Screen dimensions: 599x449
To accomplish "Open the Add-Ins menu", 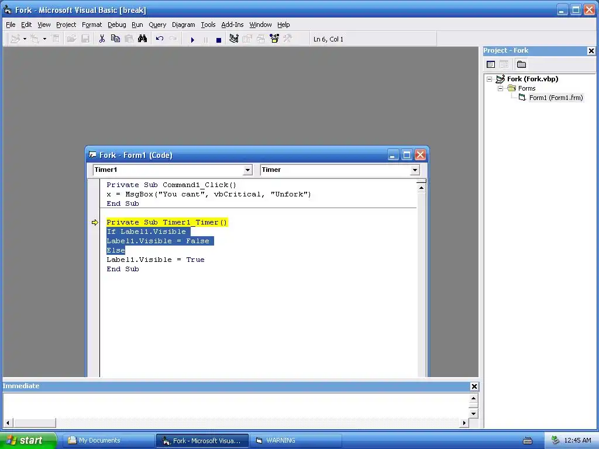I will [x=232, y=25].
